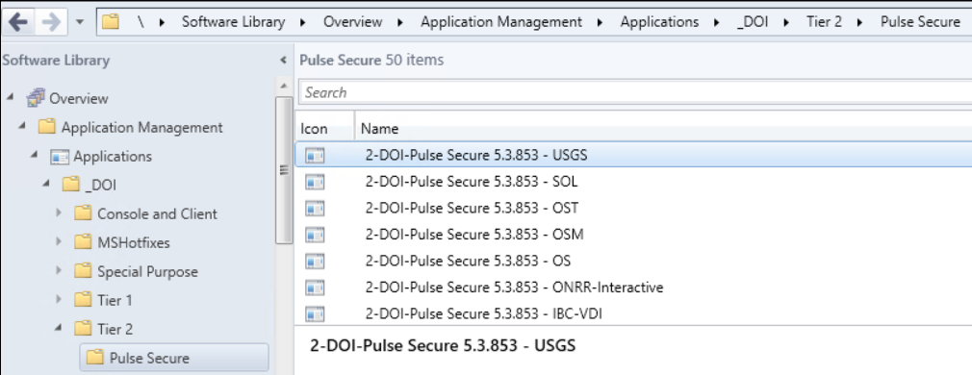972x375 pixels.
Task: Select MSHotfixes folder in tree
Action: click(x=133, y=242)
